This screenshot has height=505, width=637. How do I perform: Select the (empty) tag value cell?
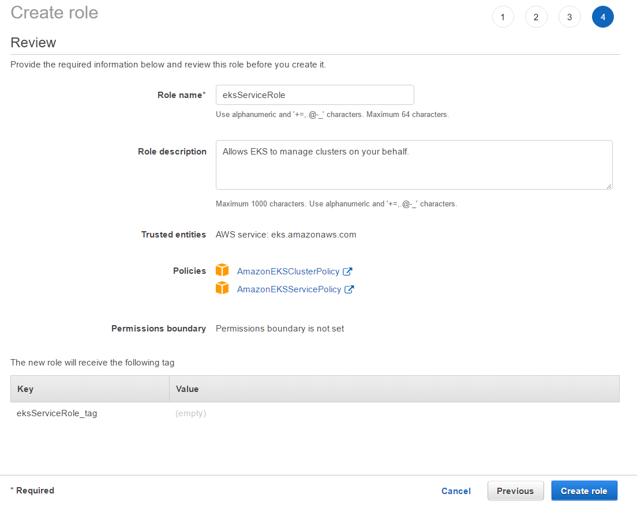[190, 413]
